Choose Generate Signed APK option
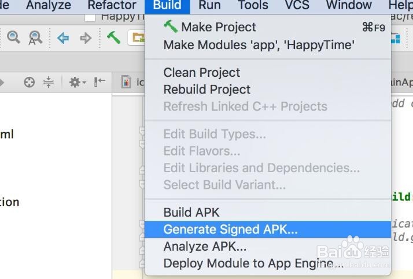Viewport: 413px width, 279px height. 268,229
